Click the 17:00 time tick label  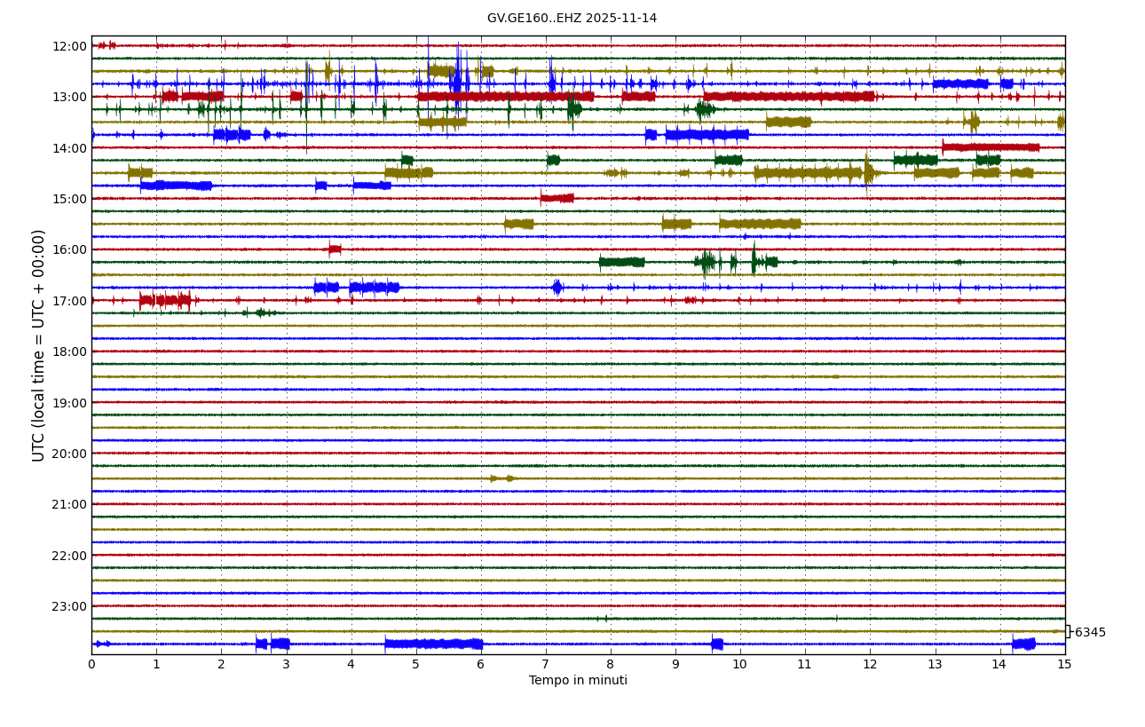[x=69, y=301]
